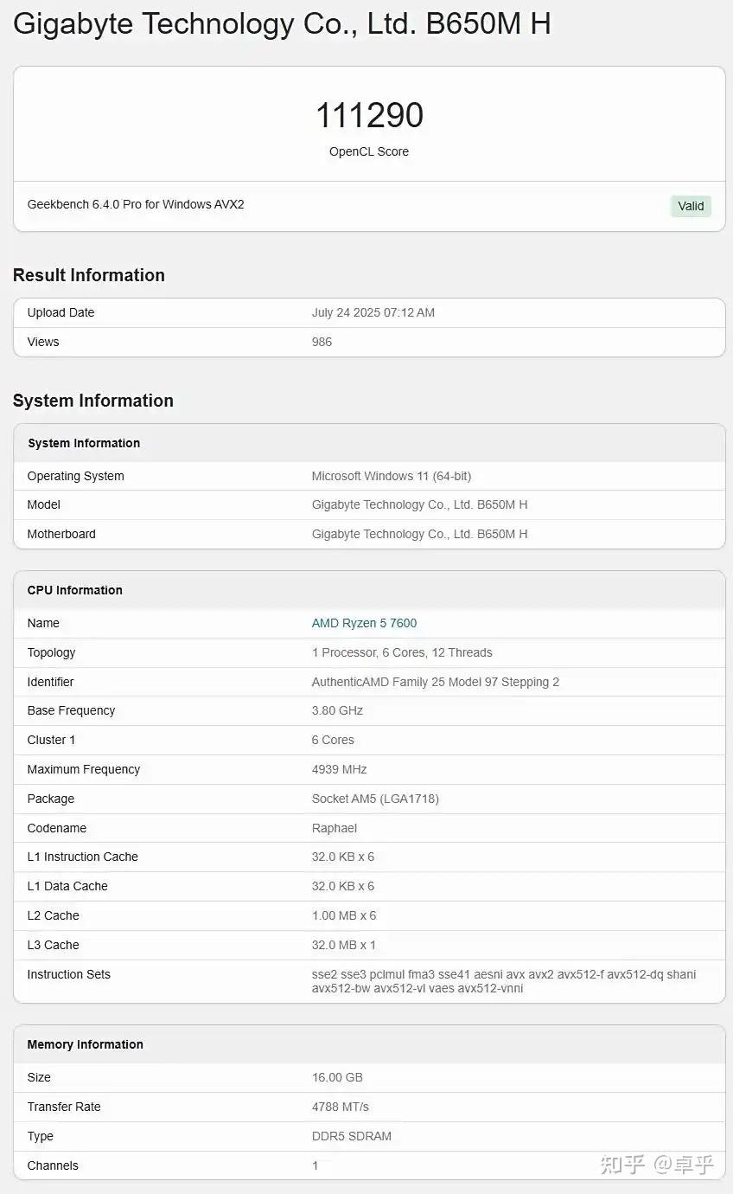Screen dimensions: 733x1194
Task: Select the Instruction Sets text
Action: pyautogui.click(x=504, y=981)
